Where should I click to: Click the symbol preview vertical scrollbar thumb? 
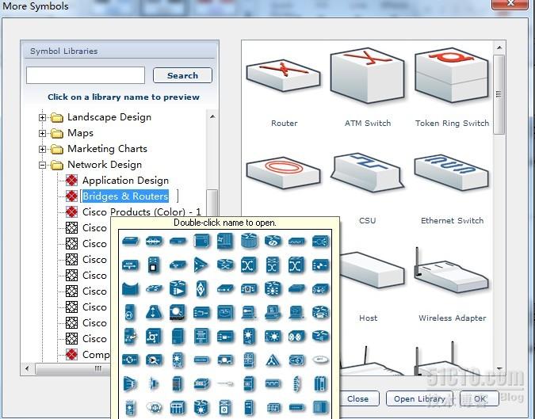pyautogui.click(x=499, y=94)
